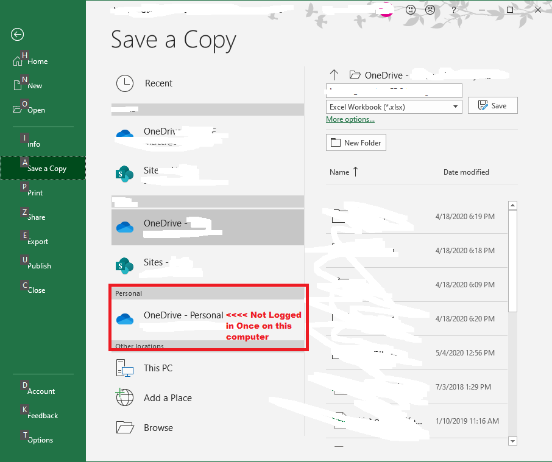The height and width of the screenshot is (462, 552).
Task: Click the back arrow to exit Backstage
Action: [x=17, y=35]
